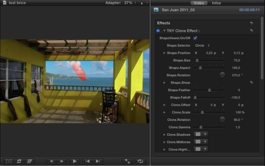Click Shape.Position Y value 0,12
The image size is (265, 166).
coord(237,53)
